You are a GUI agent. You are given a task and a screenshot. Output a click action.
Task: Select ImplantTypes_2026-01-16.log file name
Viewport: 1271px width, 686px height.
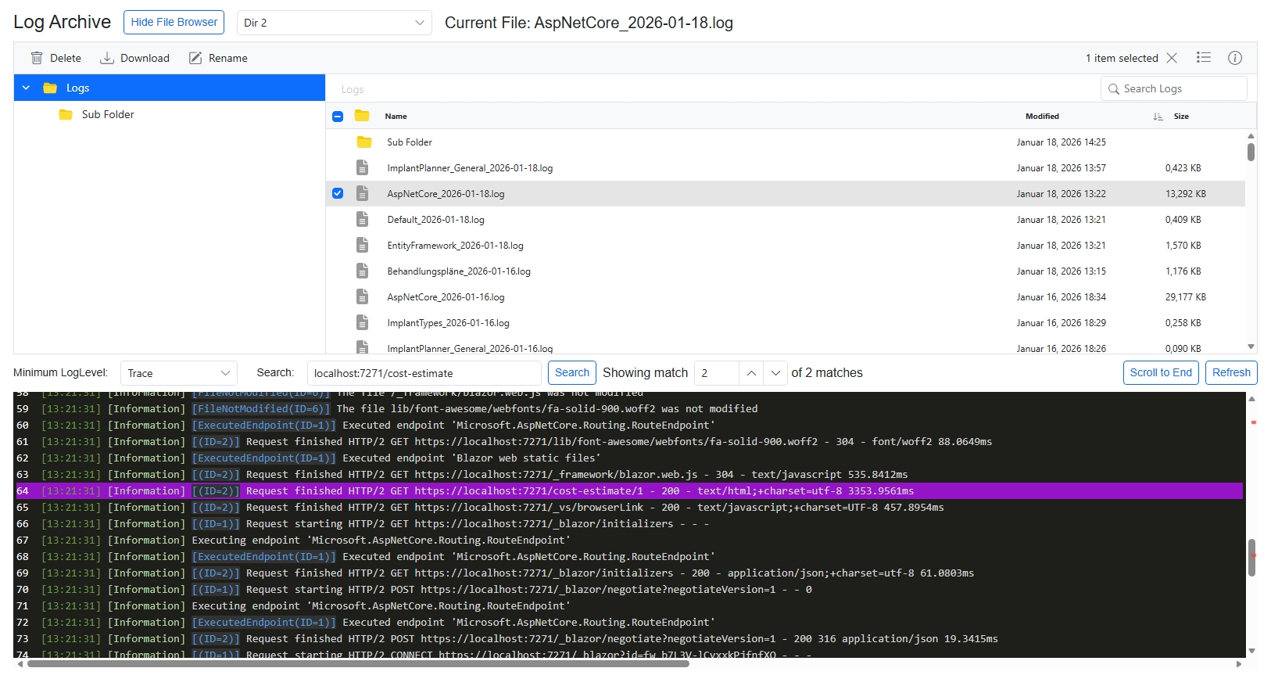[448, 322]
